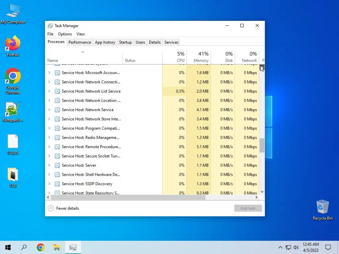Switch to the Startup tab
Viewport: 339px width, 254px height.
[x=125, y=42]
